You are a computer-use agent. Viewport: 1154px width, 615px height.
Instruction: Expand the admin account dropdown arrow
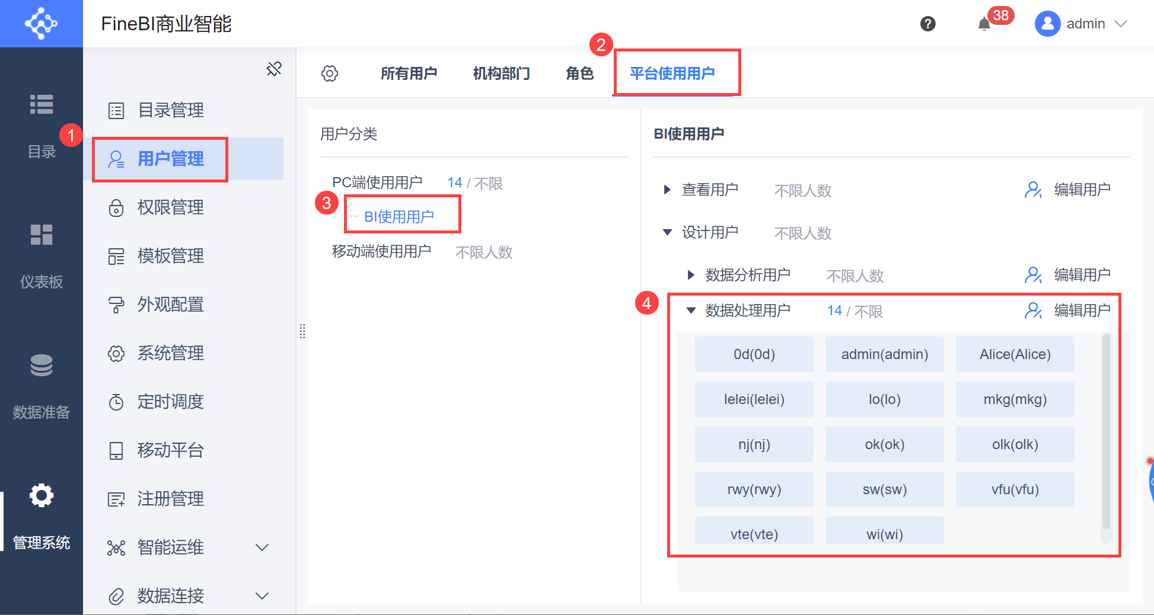pos(1121,24)
